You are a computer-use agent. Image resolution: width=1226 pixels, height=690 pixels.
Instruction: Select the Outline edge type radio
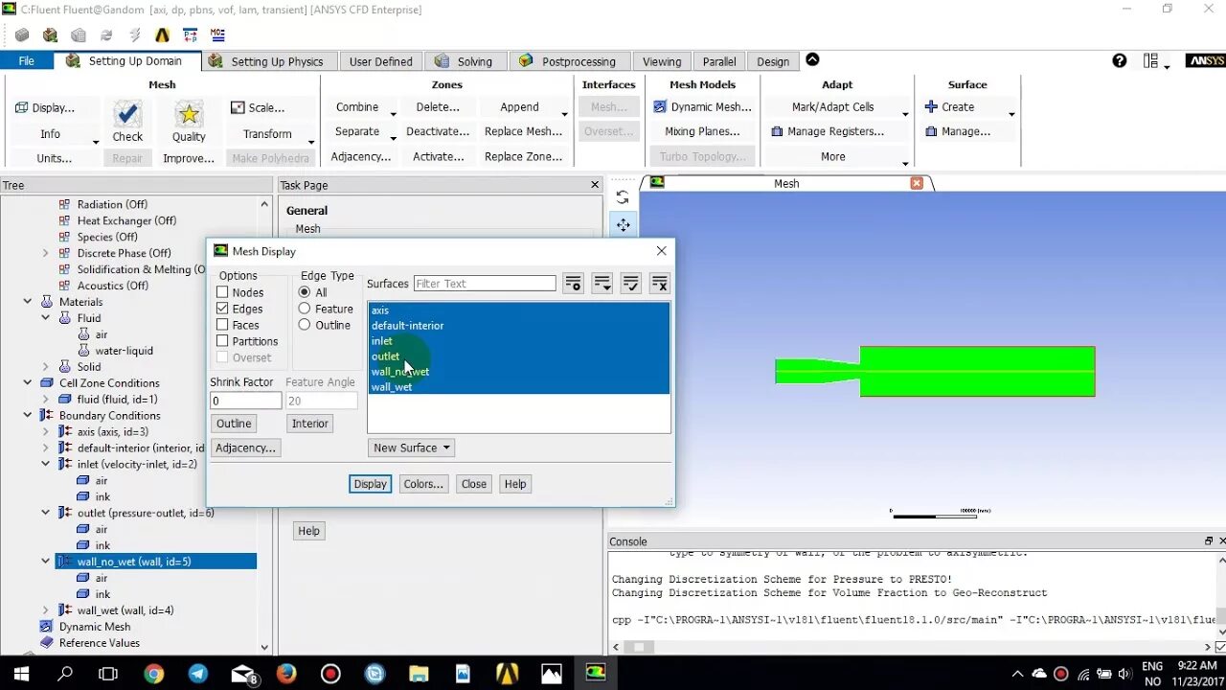click(x=305, y=325)
